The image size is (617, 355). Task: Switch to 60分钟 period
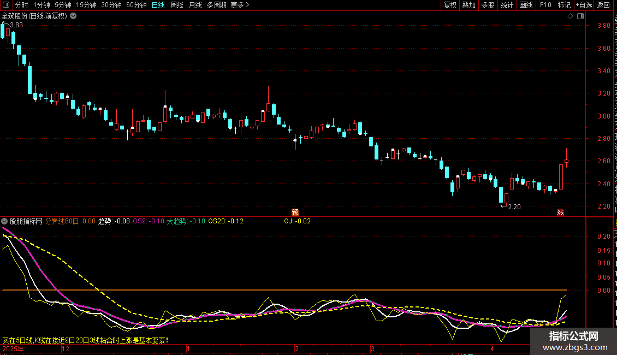tap(136, 5)
